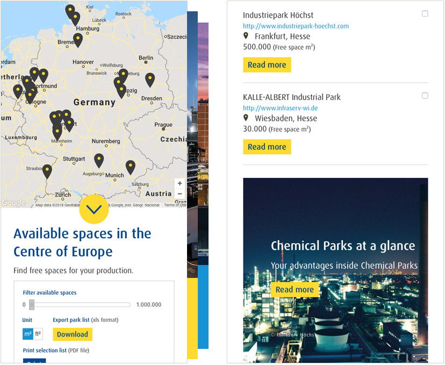Select the m² unit

(x=28, y=334)
